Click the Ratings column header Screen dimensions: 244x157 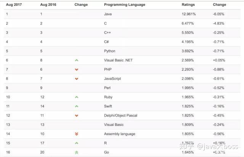click(x=188, y=5)
